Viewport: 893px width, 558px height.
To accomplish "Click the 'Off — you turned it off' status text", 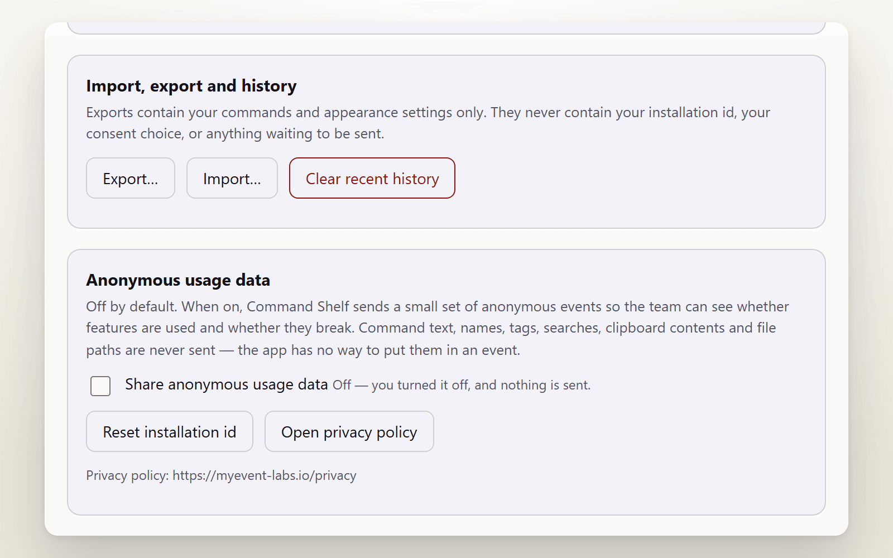I will [462, 385].
